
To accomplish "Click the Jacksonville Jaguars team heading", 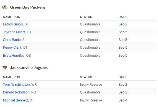I will (29, 67).
